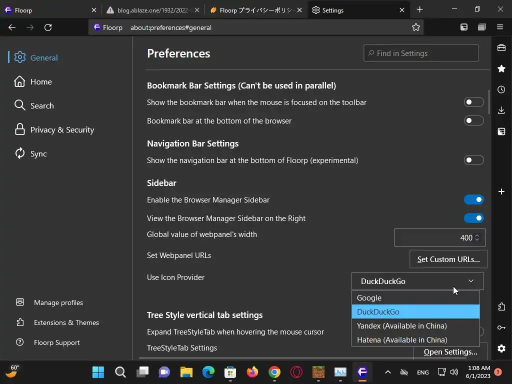Open the clock and date in system tray
This screenshot has height=384, width=512.
pos(478,372)
